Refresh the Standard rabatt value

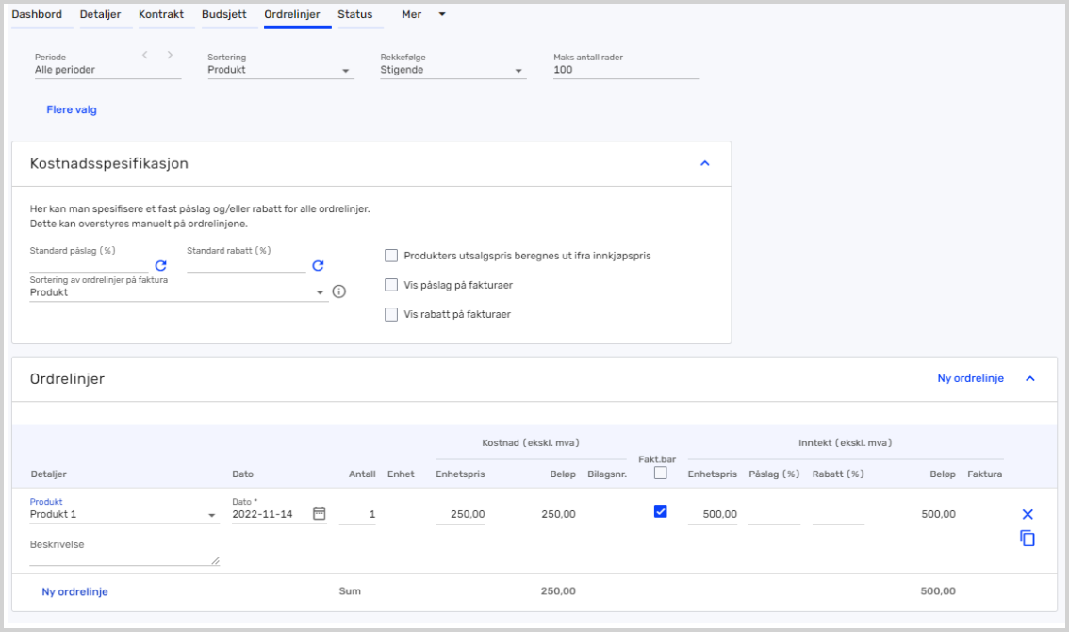[x=318, y=265]
